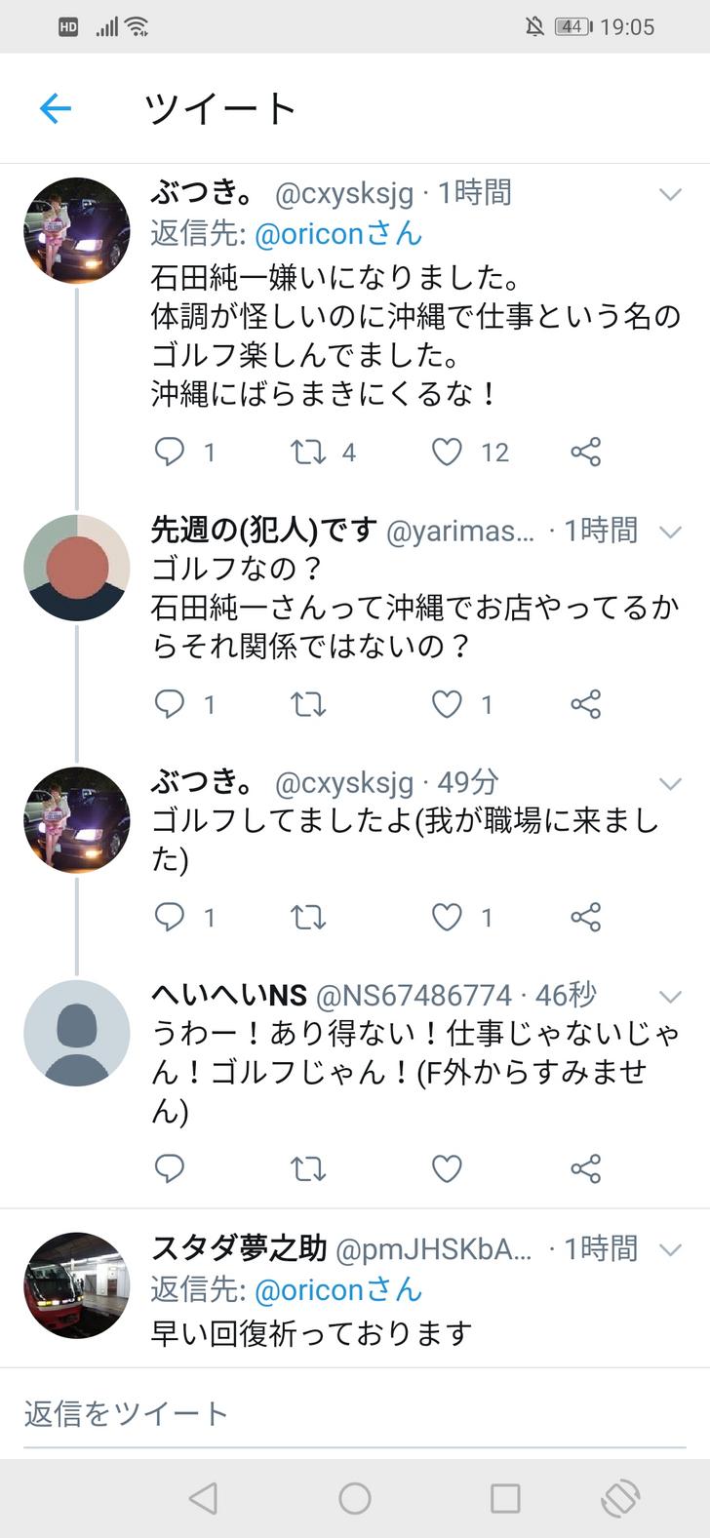This screenshot has height=1538, width=710.
Task: Tap the Android home navigation button
Action: coord(355,1498)
